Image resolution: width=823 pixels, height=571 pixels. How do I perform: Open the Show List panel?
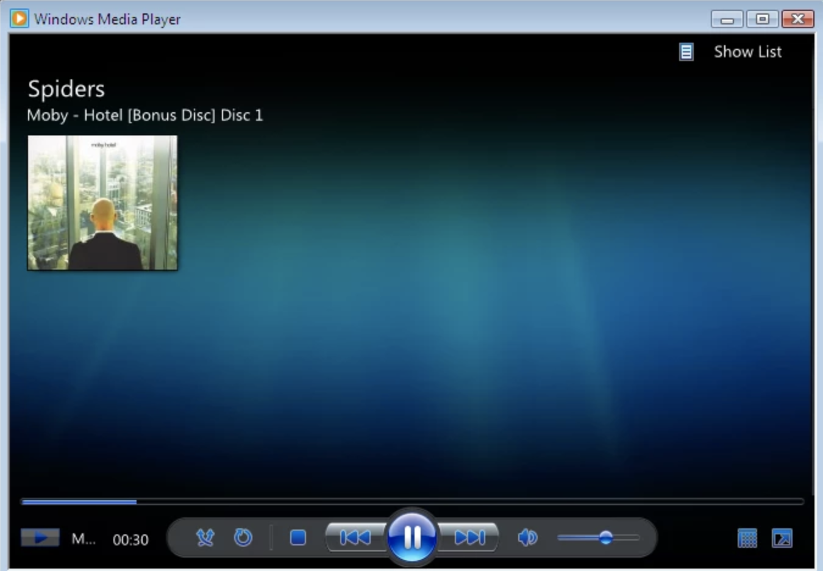[747, 52]
